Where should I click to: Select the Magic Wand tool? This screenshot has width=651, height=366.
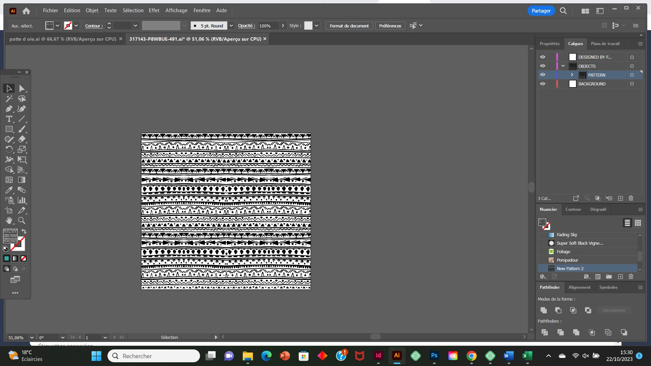click(x=9, y=99)
